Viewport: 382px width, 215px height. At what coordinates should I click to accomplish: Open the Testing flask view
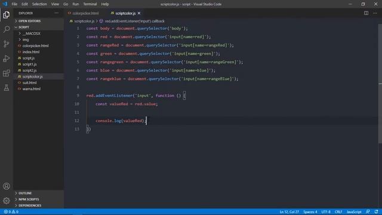tap(7, 88)
